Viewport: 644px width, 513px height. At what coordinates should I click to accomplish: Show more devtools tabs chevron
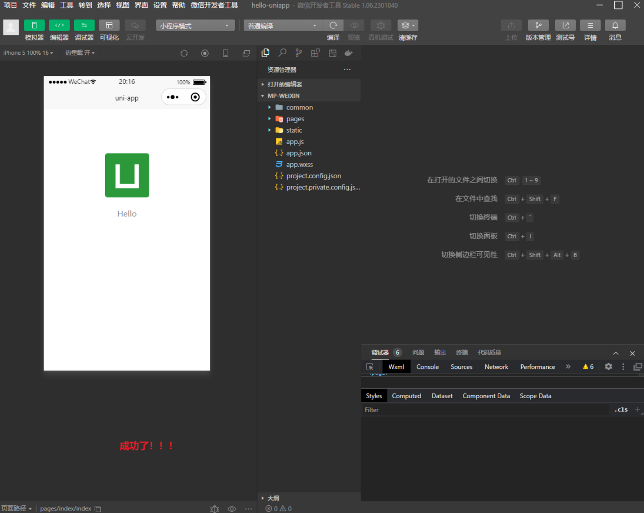pos(568,367)
